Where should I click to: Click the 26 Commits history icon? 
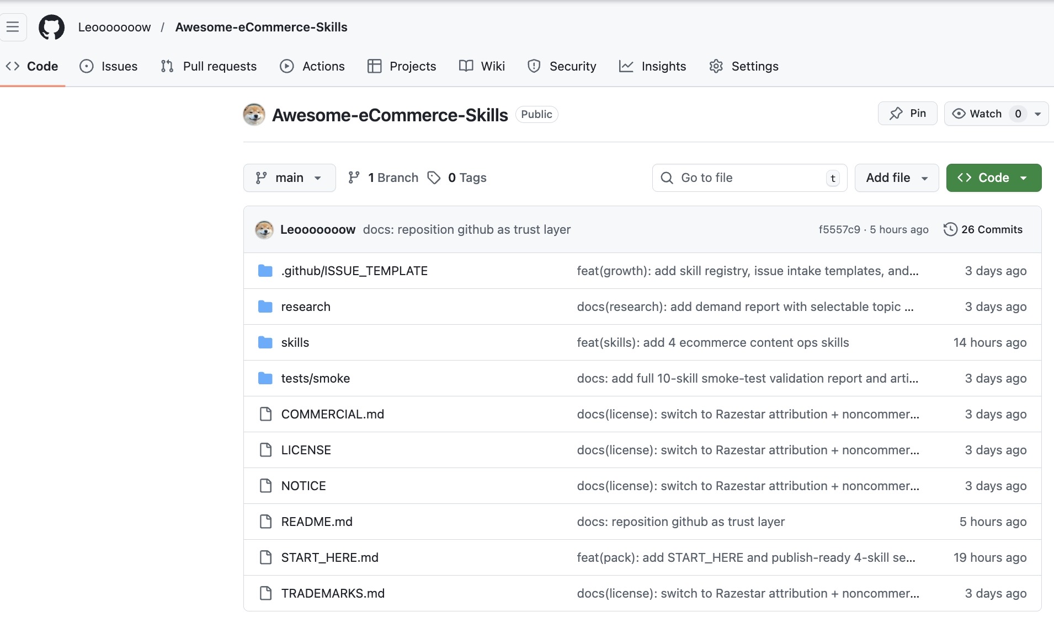click(950, 229)
